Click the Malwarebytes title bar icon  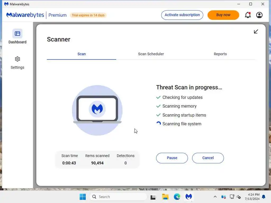(x=6, y=4)
